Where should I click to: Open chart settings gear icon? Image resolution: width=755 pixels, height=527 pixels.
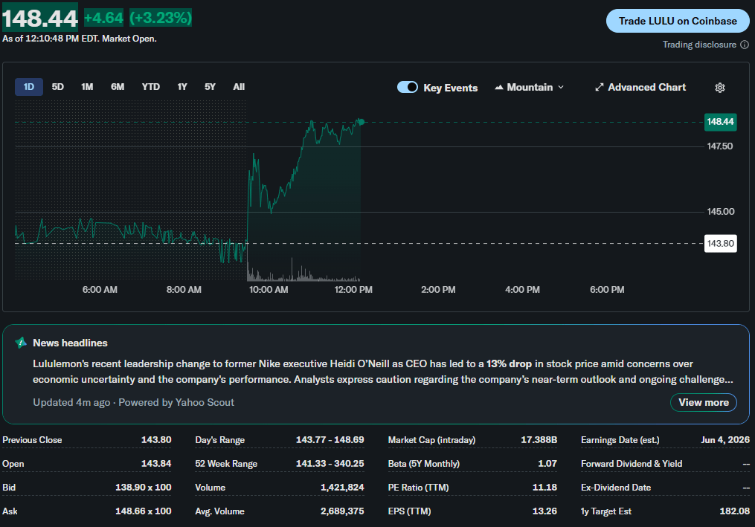pyautogui.click(x=720, y=88)
